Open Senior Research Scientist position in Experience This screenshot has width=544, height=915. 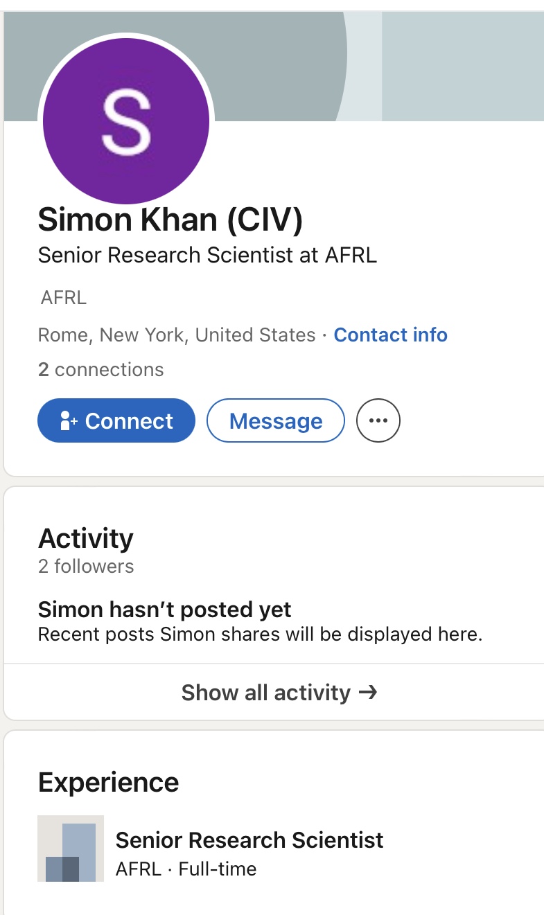249,840
